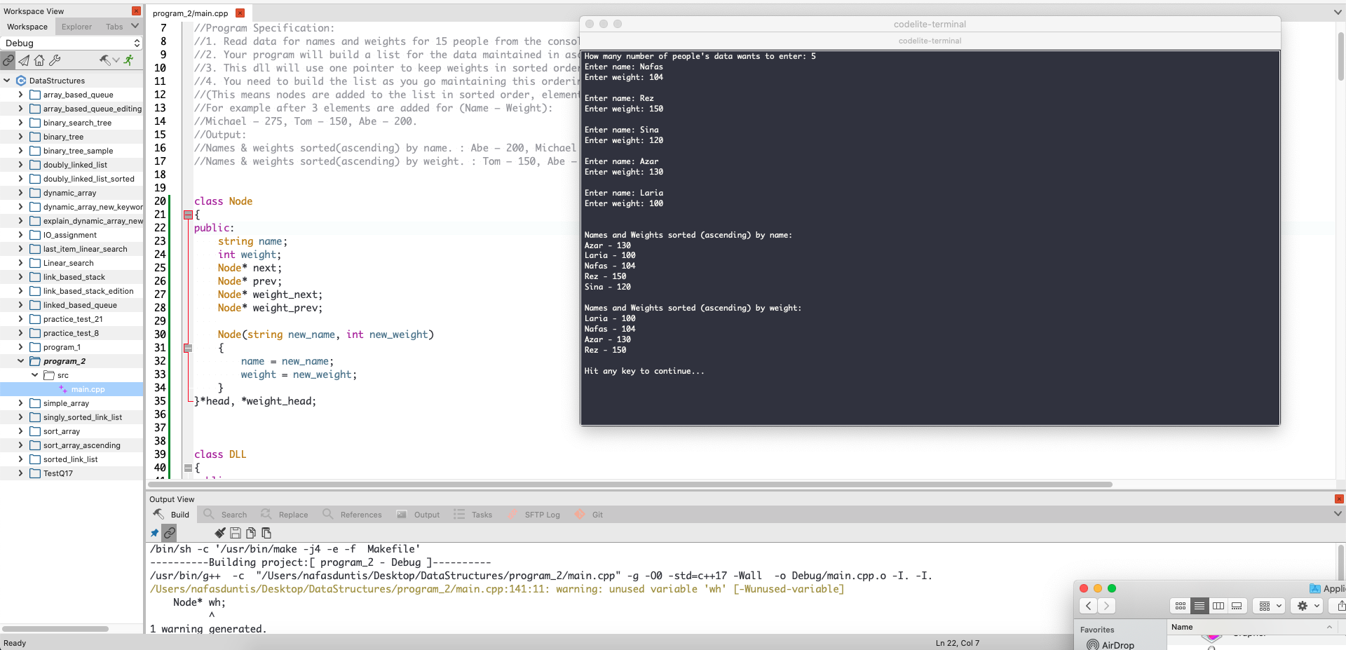Select main.cpp in the workspace tree
The height and width of the screenshot is (650, 1346).
tap(88, 389)
